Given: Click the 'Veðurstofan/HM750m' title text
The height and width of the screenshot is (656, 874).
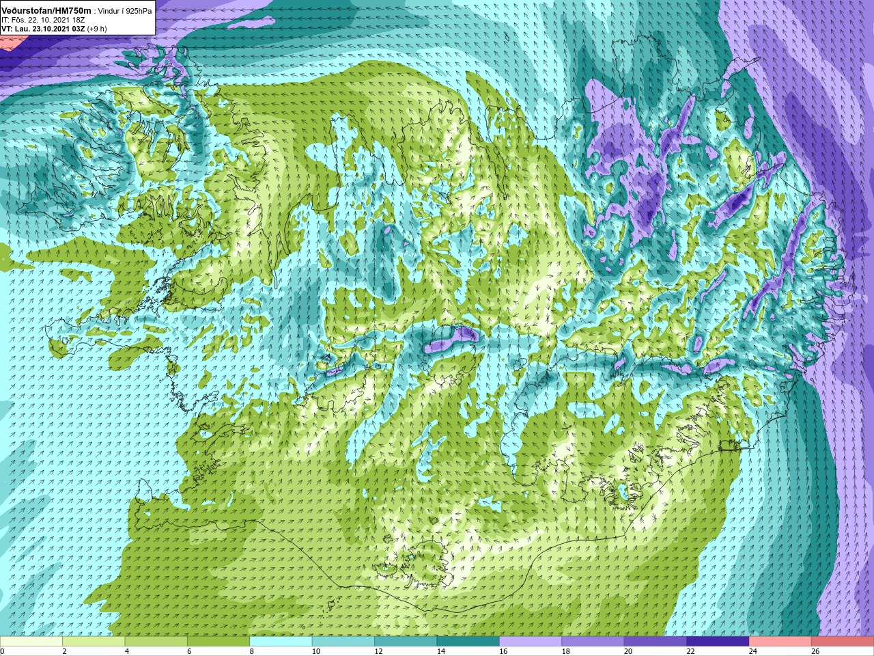Looking at the screenshot, I should (x=46, y=11).
